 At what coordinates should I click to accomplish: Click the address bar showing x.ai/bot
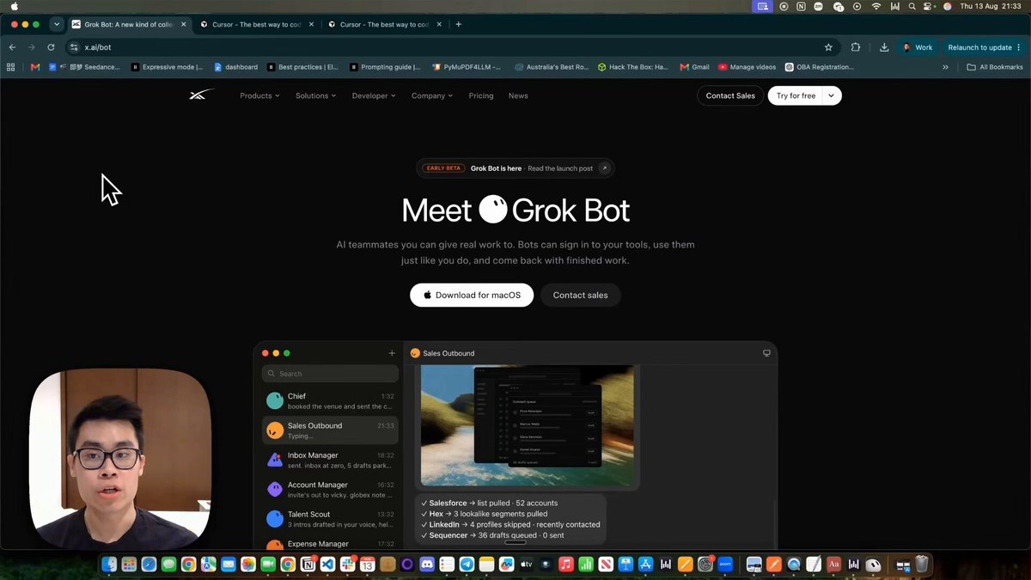(447, 47)
